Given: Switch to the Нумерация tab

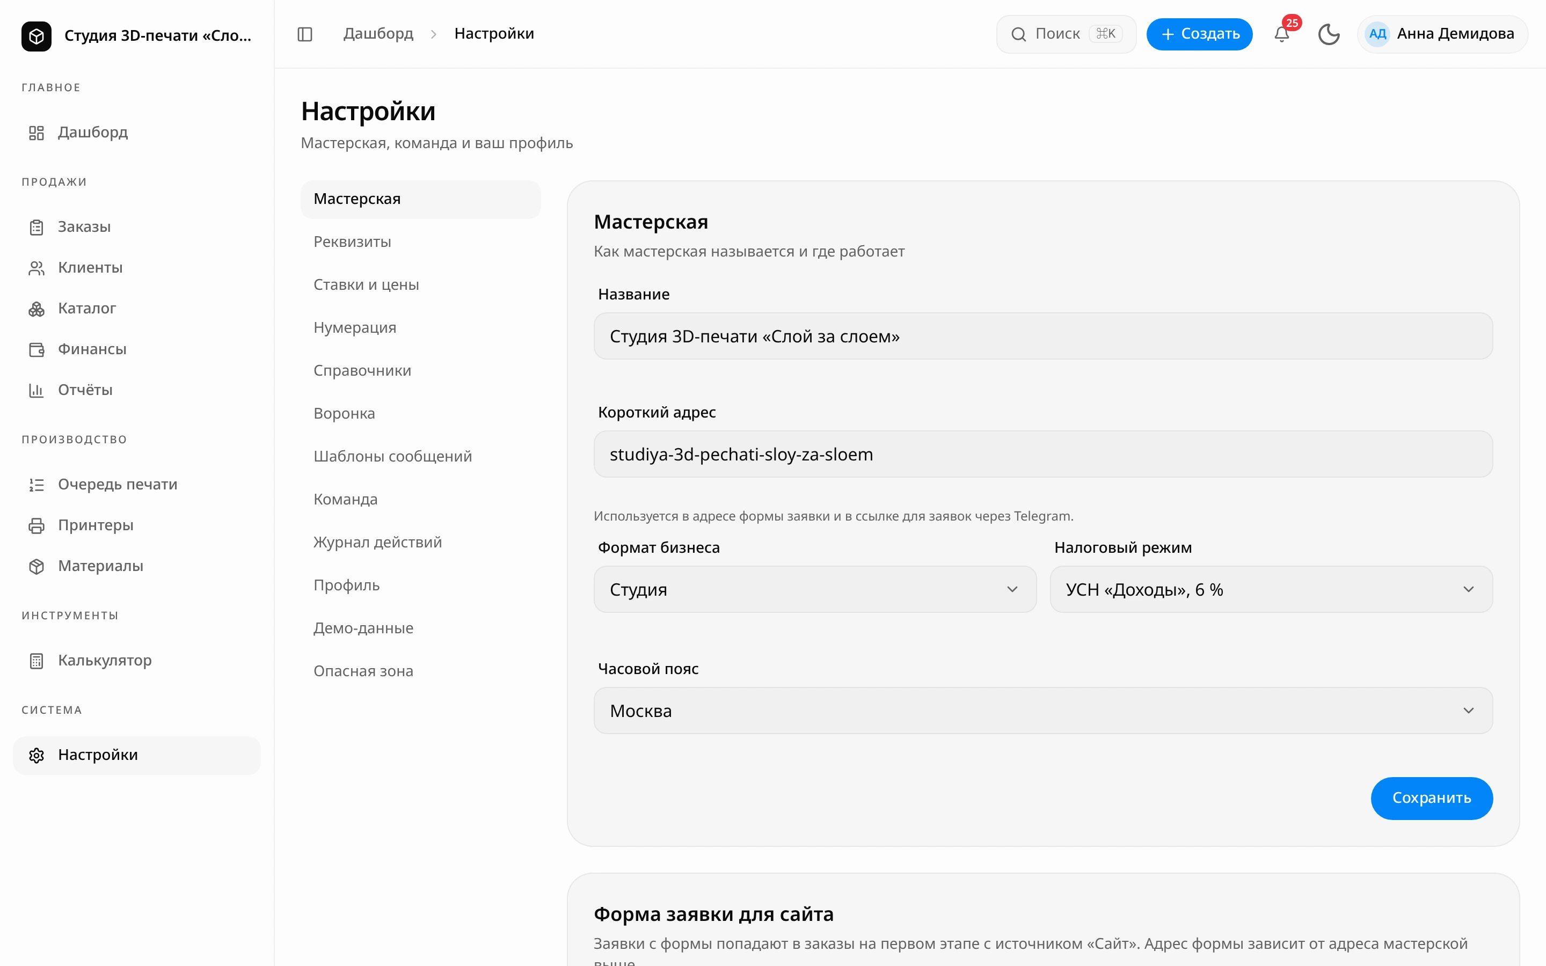Looking at the screenshot, I should point(420,328).
